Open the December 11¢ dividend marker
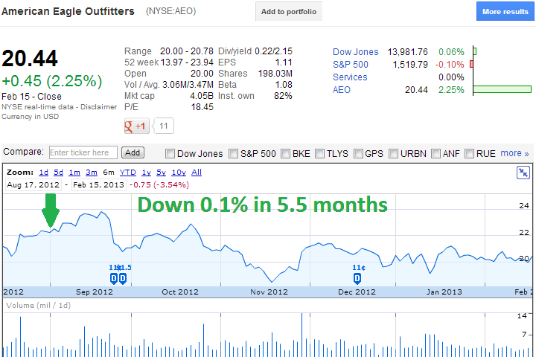The height and width of the screenshot is (357, 536). [357, 278]
